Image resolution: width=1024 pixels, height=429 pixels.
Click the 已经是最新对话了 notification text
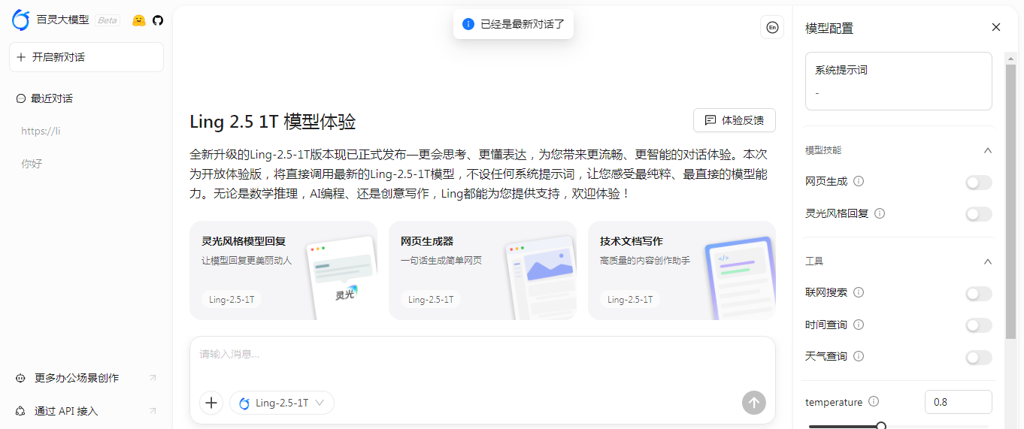pyautogui.click(x=523, y=24)
